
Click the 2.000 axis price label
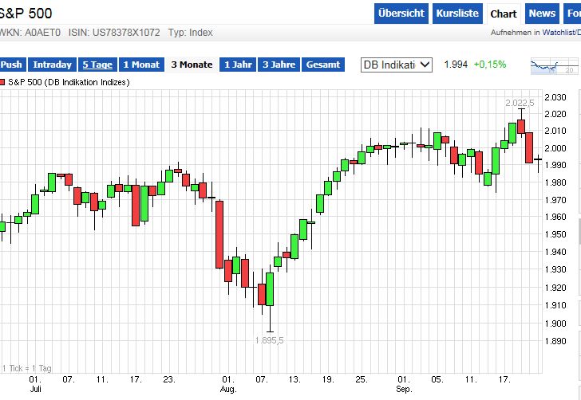tap(555, 148)
